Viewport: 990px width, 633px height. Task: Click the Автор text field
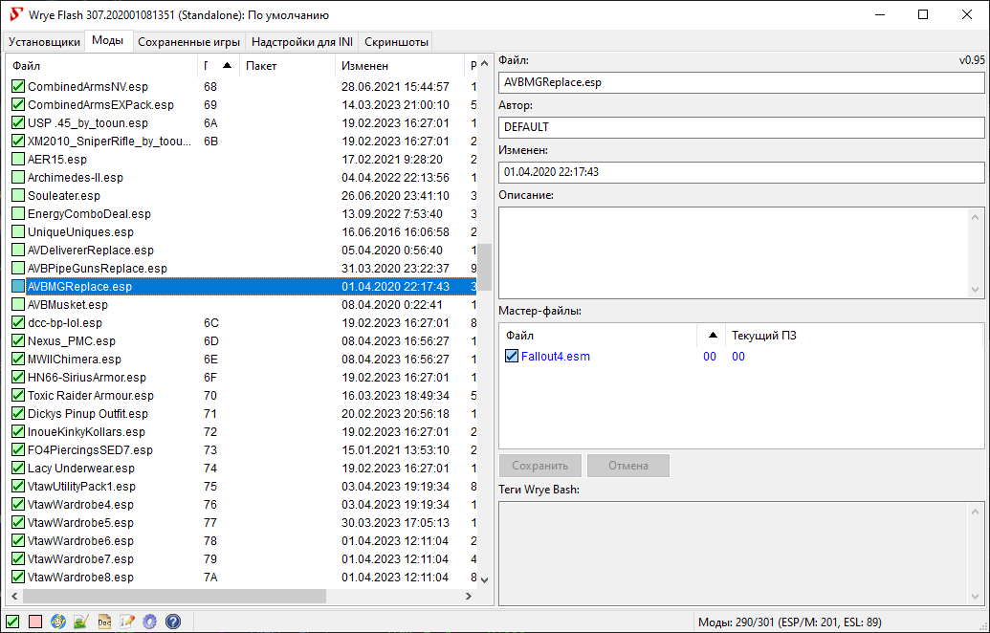pos(740,127)
